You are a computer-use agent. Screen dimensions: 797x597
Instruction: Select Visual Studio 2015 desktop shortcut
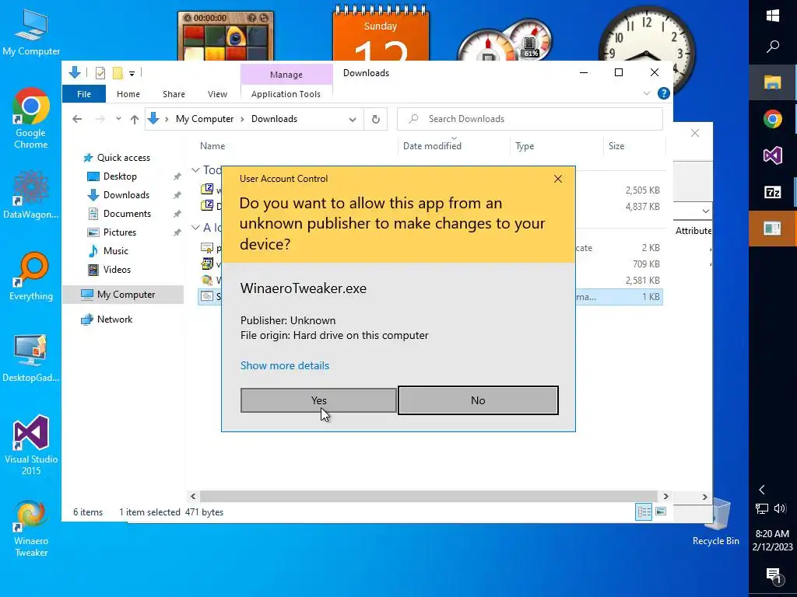(31, 445)
